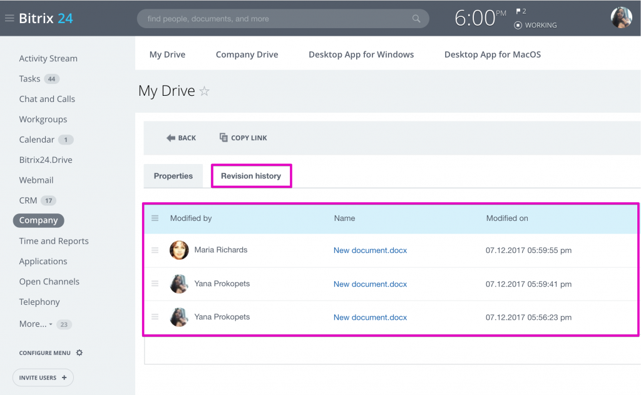The image size is (641, 395).
Task: Open Bitrix24.Drive in sidebar
Action: 46,160
